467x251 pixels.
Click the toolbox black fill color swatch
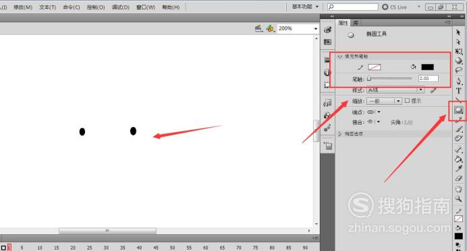pyautogui.click(x=459, y=236)
